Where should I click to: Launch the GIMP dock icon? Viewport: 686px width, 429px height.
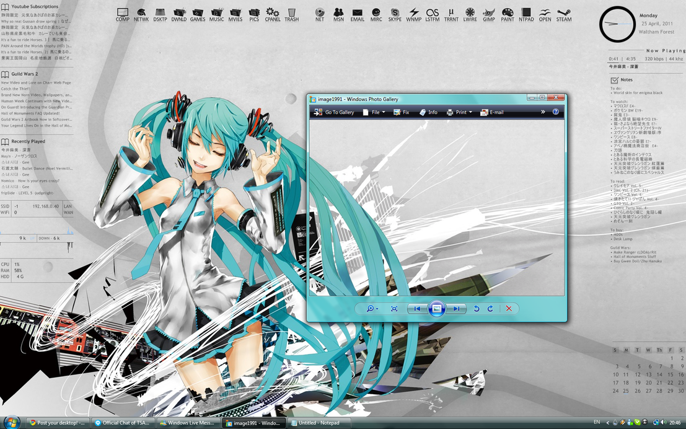[x=489, y=14]
